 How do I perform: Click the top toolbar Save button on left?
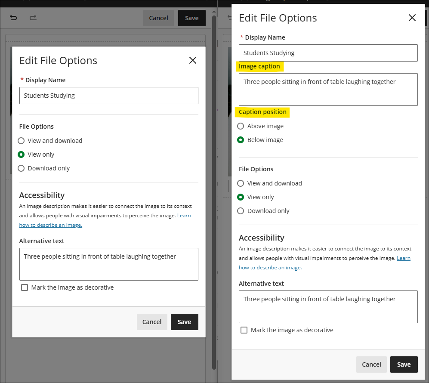[192, 18]
